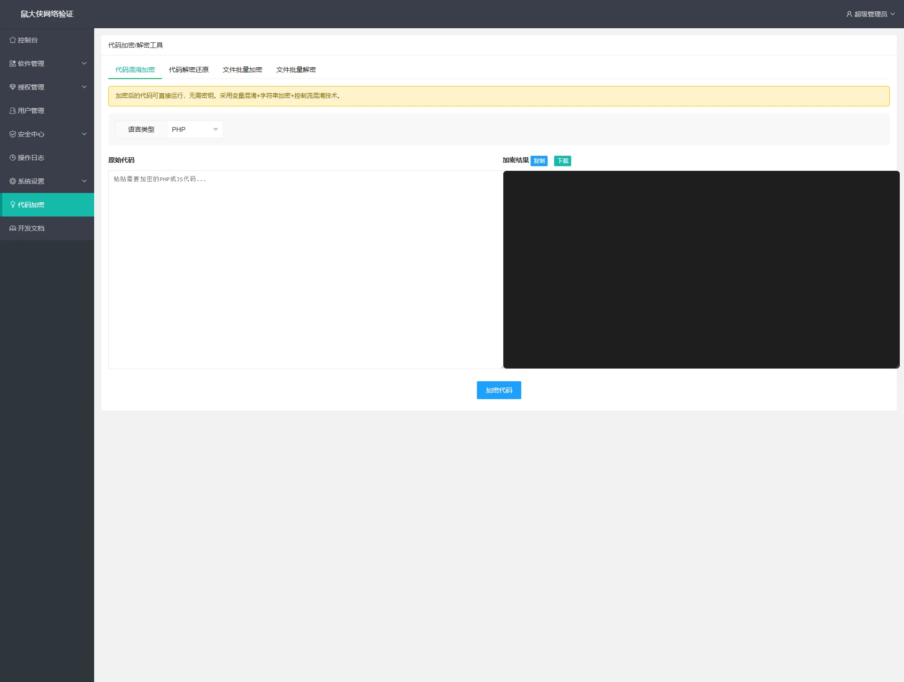Click the home icon beside 控制台

[13, 40]
